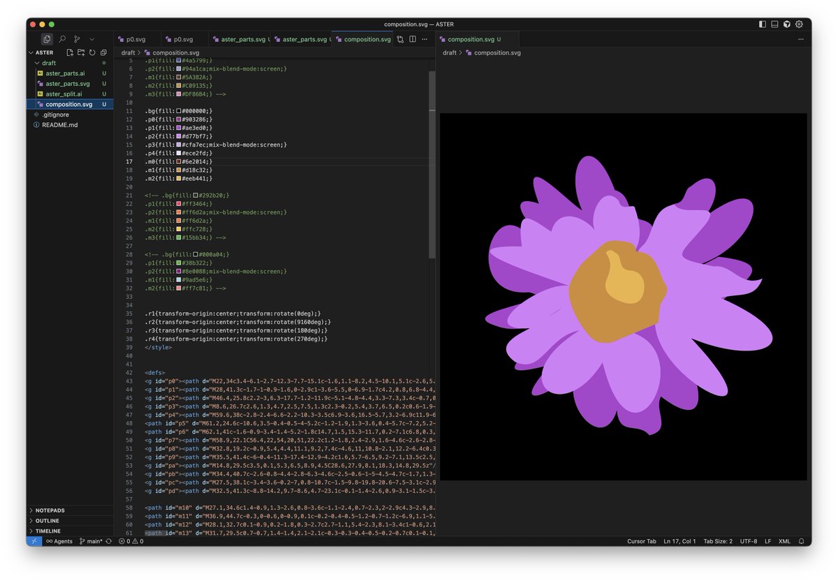This screenshot has width=838, height=581.
Task: Refresh the ASTER explorer tree
Action: tap(92, 52)
